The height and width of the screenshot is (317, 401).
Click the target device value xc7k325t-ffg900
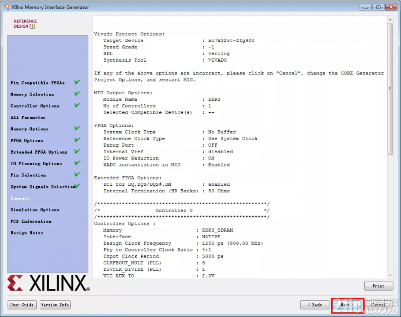pyautogui.click(x=231, y=41)
